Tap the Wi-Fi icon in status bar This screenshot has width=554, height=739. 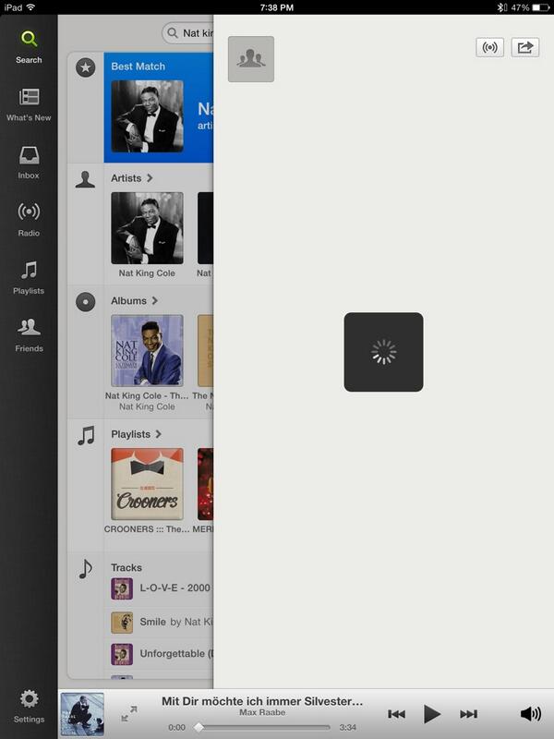coord(30,7)
